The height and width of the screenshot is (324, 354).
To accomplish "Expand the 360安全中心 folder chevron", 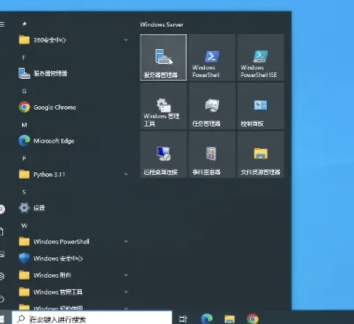I will tap(126, 40).
